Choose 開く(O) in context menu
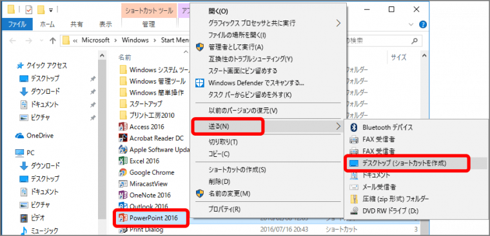490x236 pixels. pos(218,11)
